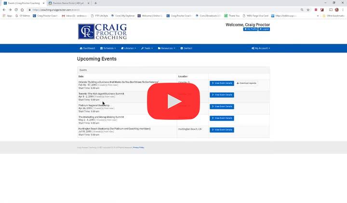View event details for Orlando conference
The width and height of the screenshot is (347, 203).
coord(222,83)
